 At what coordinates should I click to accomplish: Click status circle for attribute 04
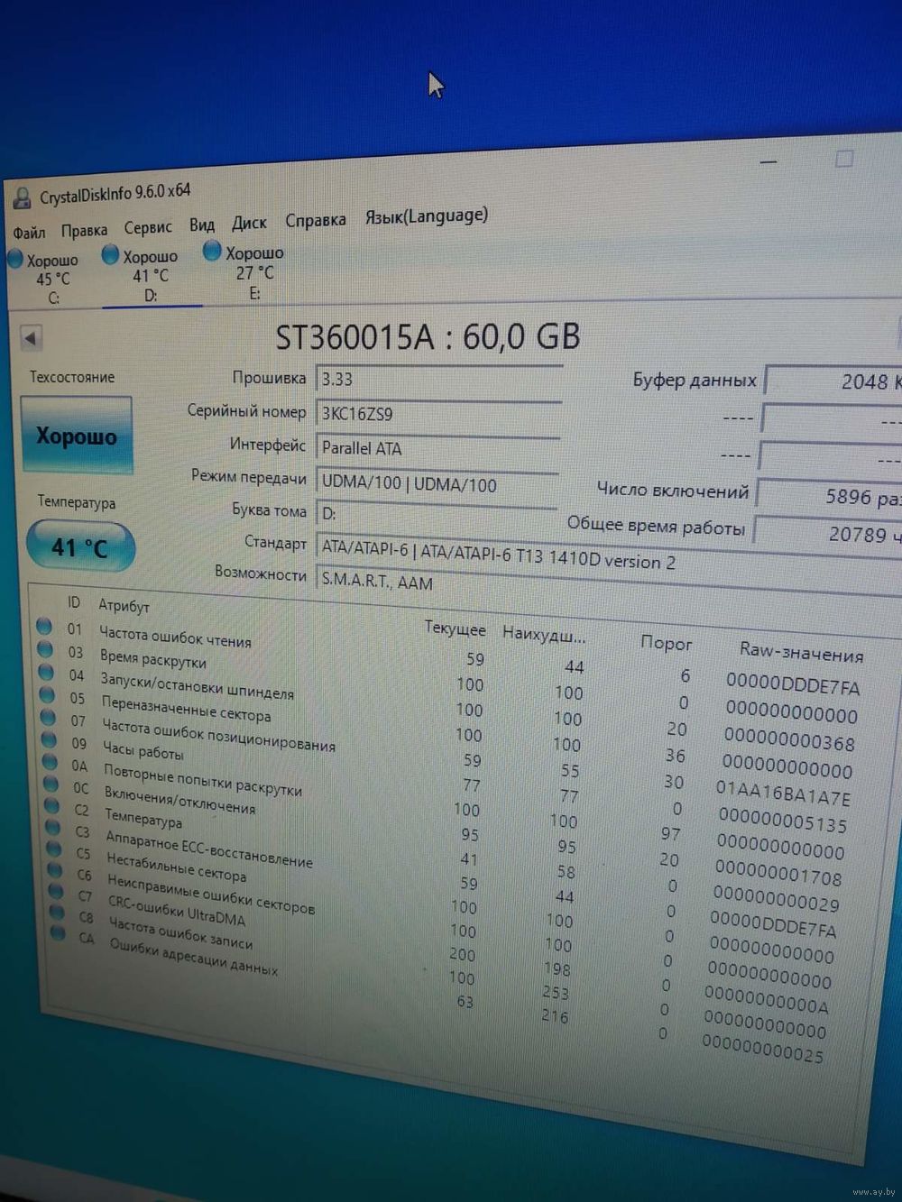click(x=46, y=672)
